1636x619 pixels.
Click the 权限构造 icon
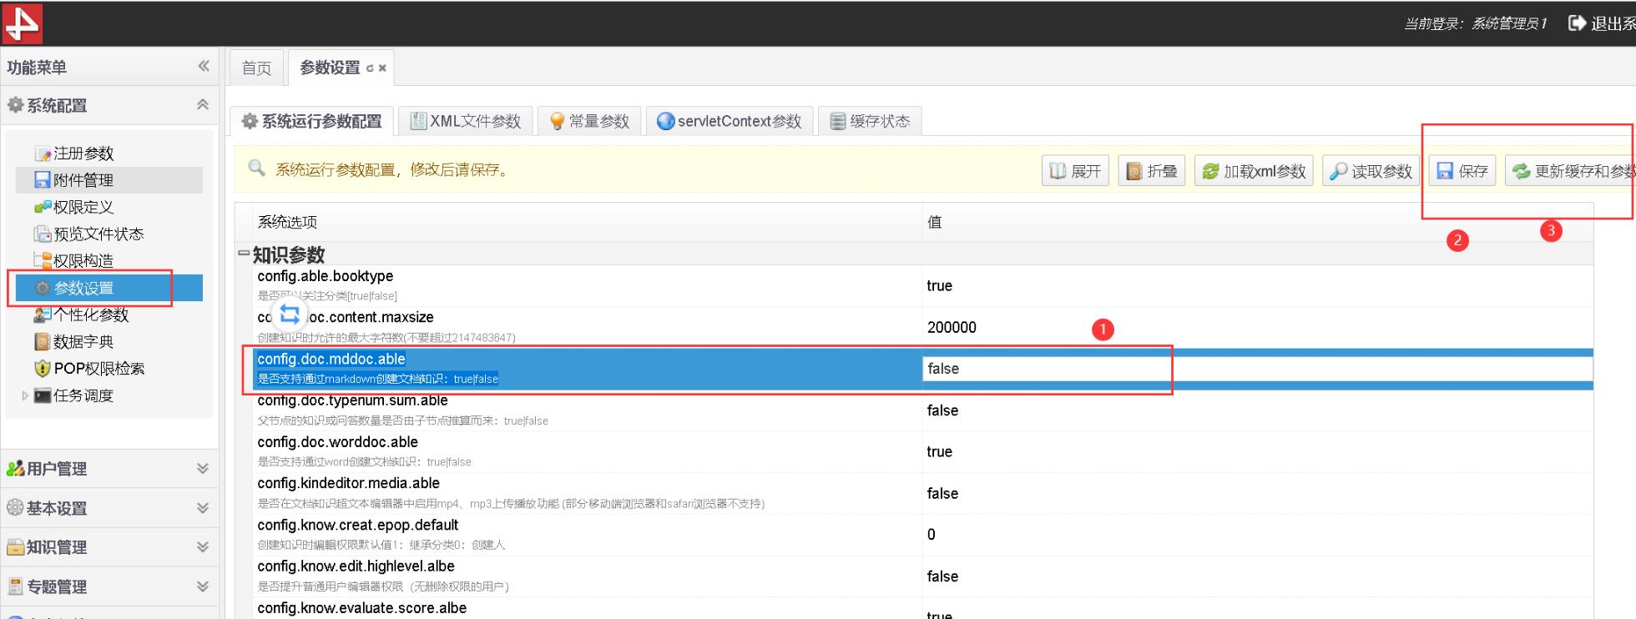click(x=43, y=261)
